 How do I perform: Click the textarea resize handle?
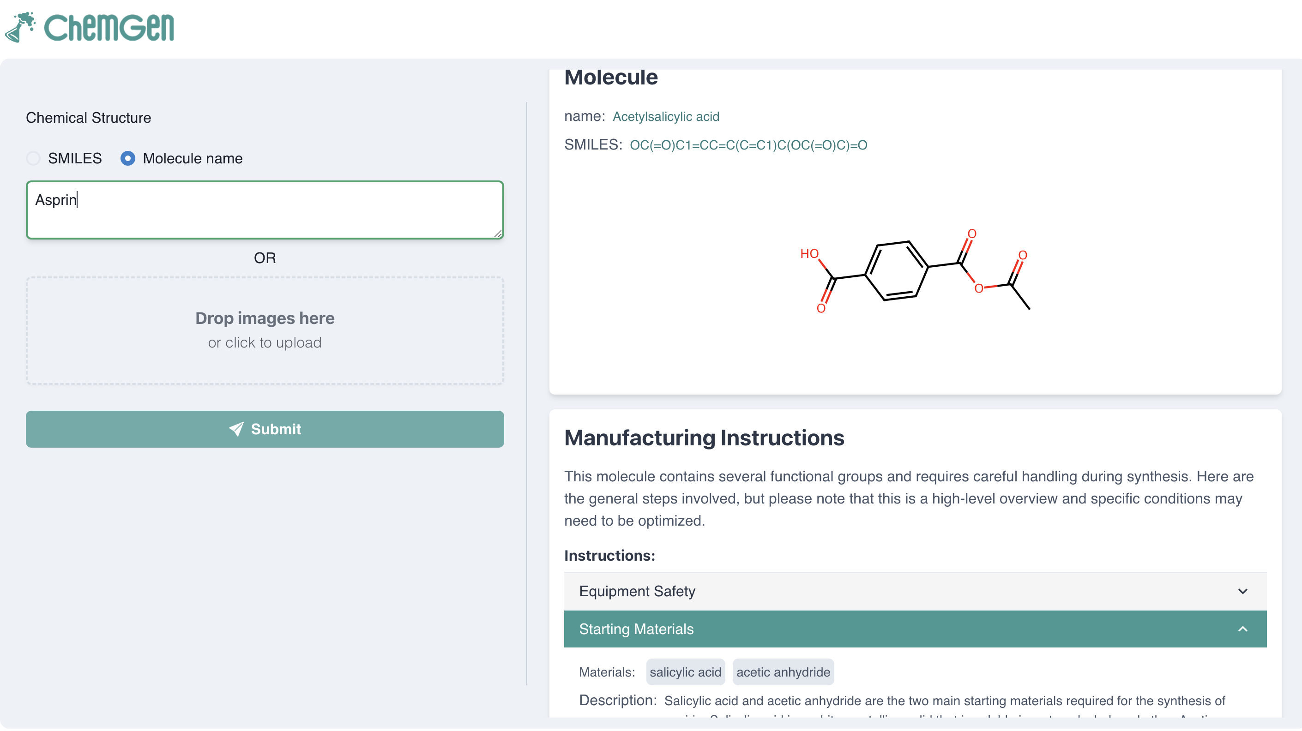pos(498,234)
